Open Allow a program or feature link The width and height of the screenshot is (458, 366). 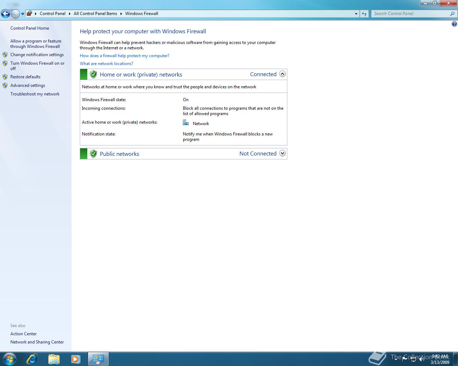[x=36, y=44]
